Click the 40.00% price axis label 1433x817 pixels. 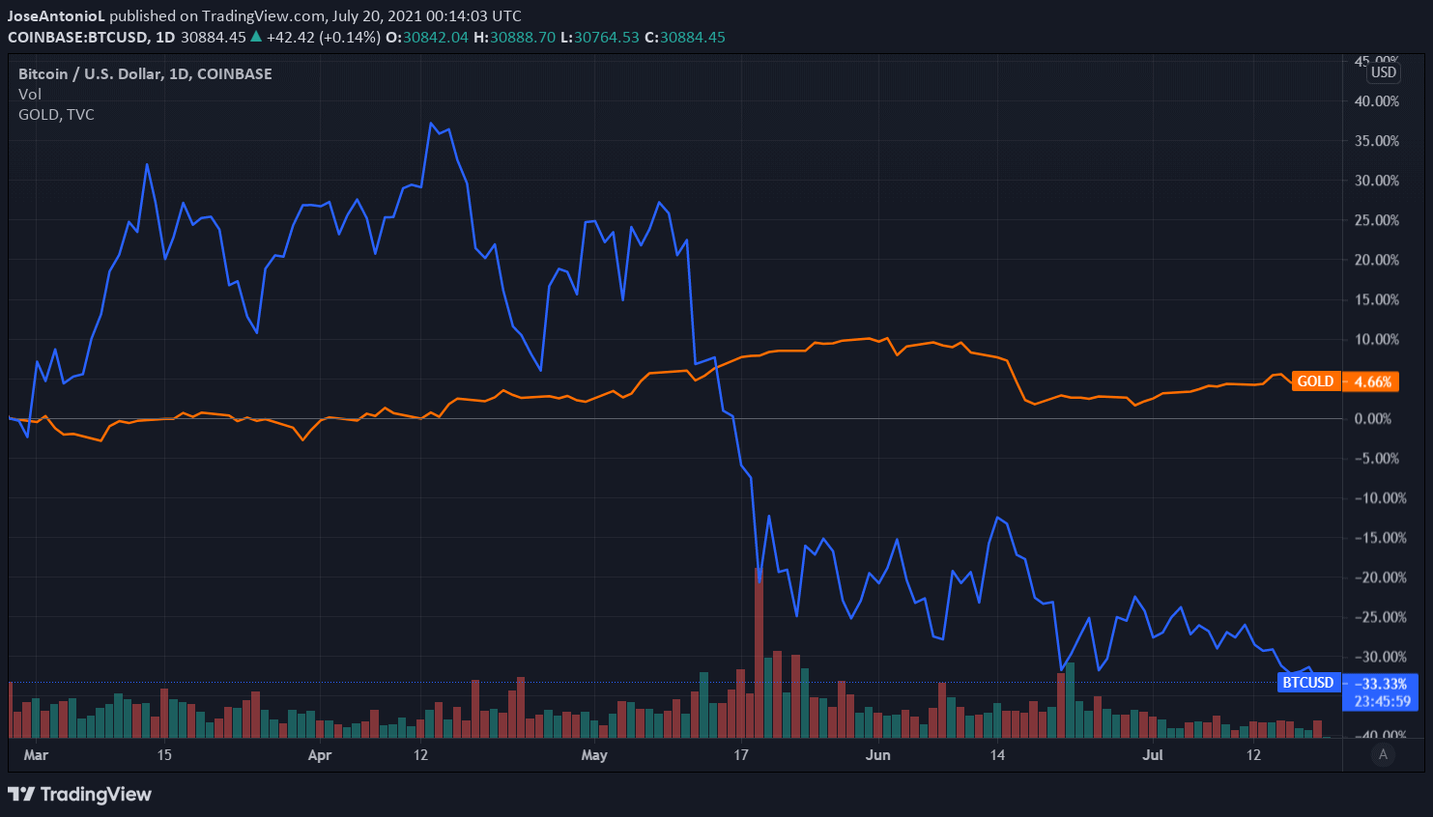[1377, 101]
